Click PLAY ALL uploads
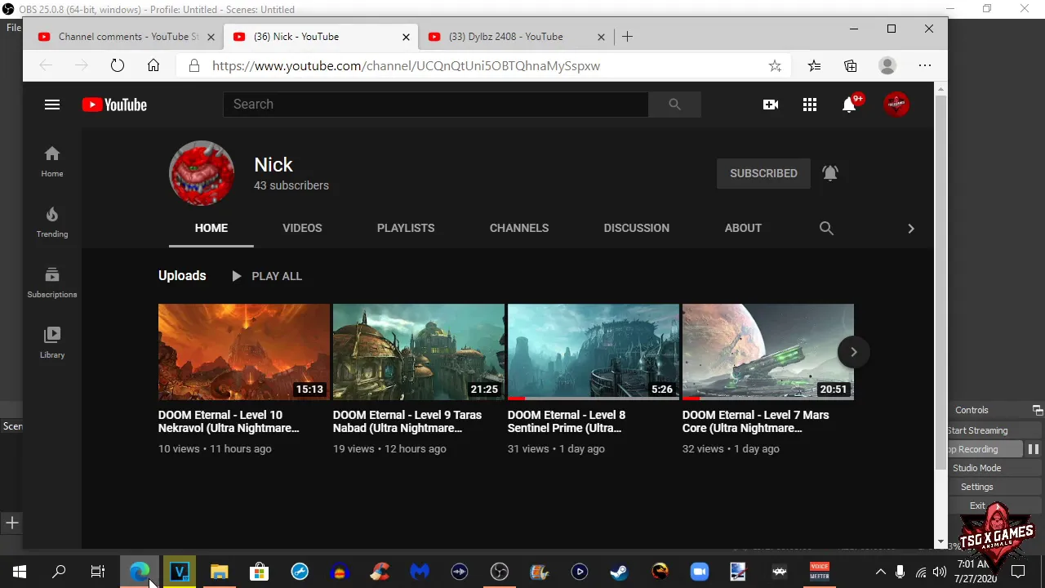The height and width of the screenshot is (588, 1045). pyautogui.click(x=267, y=276)
